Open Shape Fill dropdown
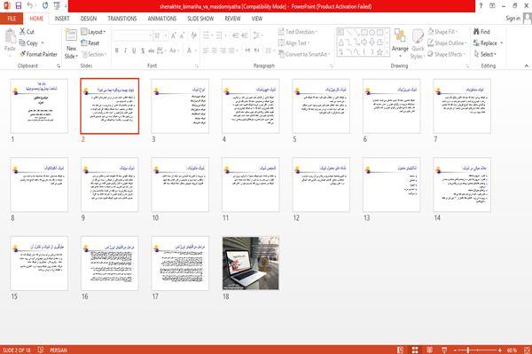This screenshot has width=532, height=354. pyautogui.click(x=442, y=32)
